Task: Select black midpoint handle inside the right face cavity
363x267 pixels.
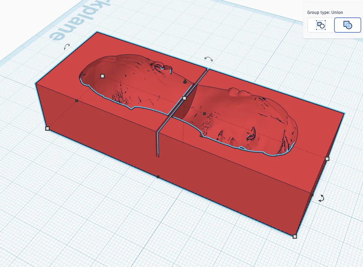Action: (204, 113)
